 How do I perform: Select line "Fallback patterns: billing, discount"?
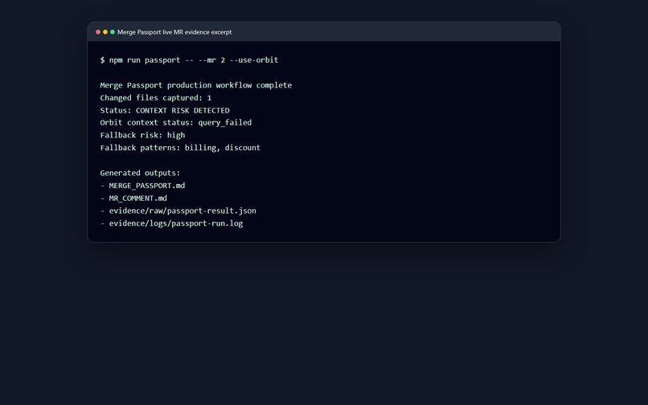[x=180, y=148]
